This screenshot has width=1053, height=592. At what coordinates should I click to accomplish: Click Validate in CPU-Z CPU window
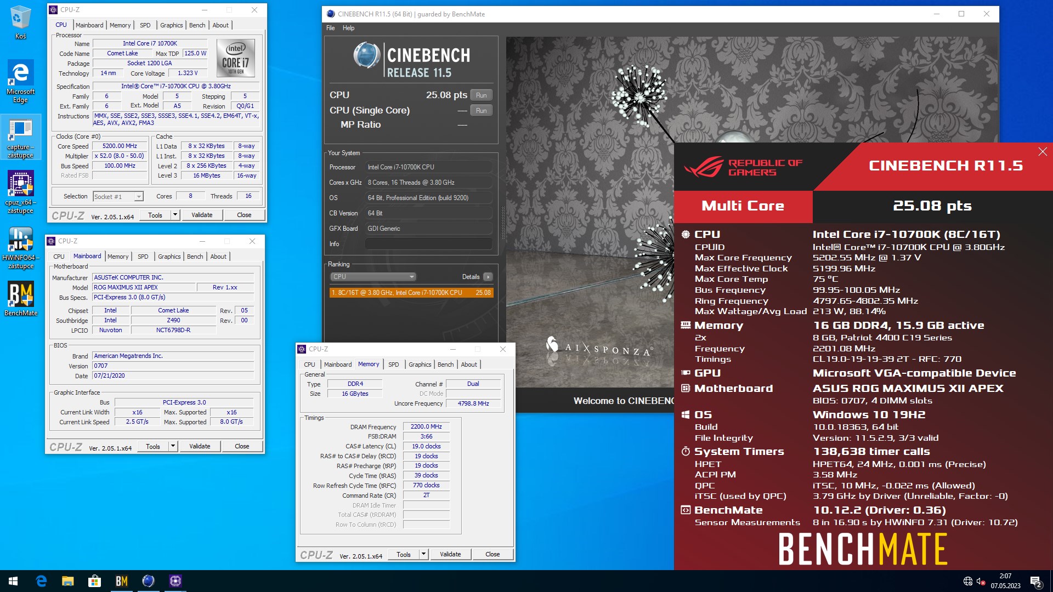tap(202, 215)
